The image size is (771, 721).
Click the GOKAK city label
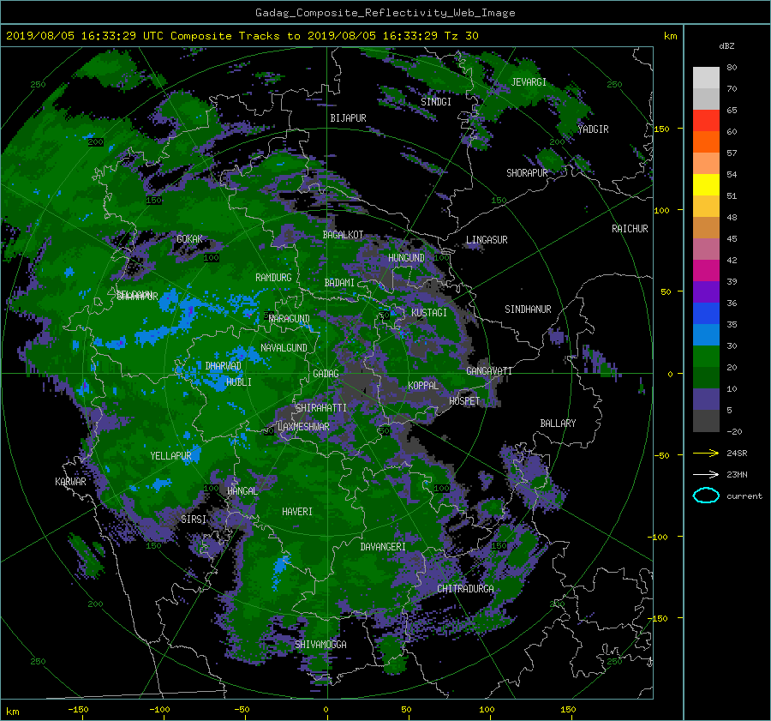189,239
